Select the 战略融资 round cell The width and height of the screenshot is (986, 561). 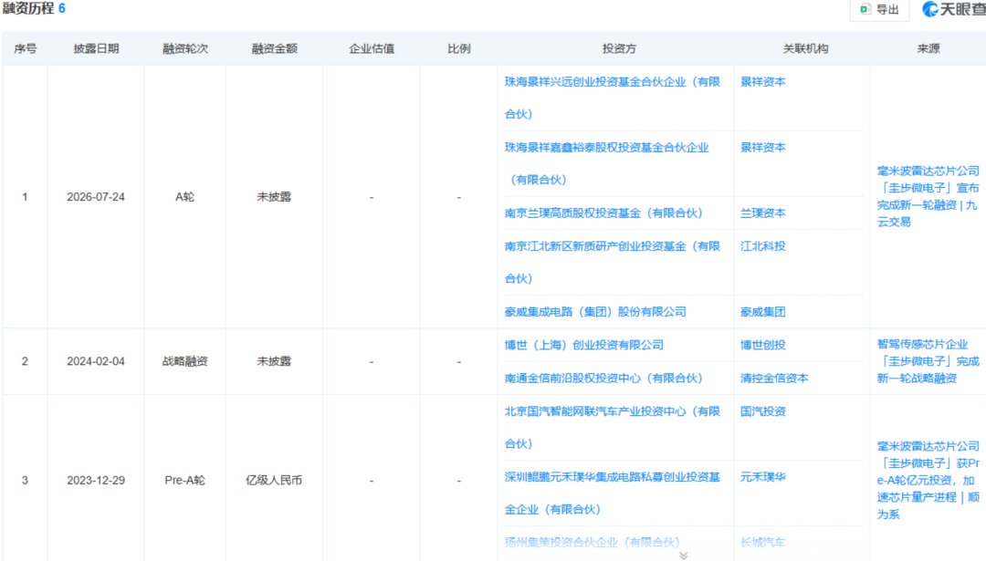[x=184, y=361]
